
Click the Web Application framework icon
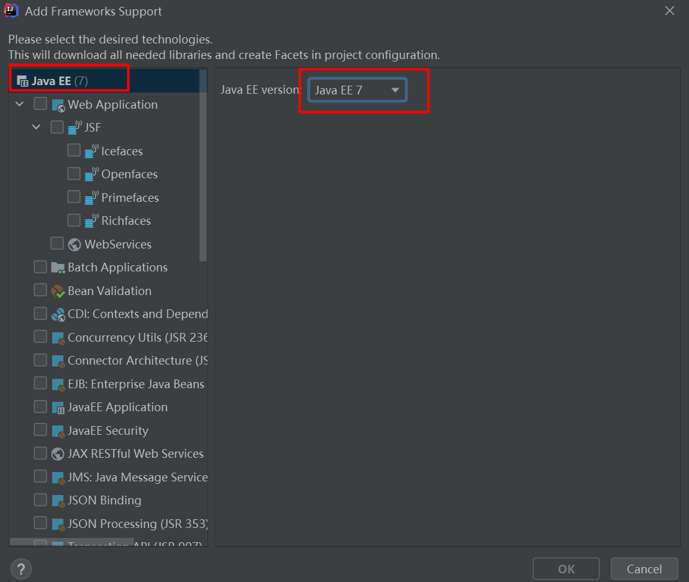pyautogui.click(x=58, y=106)
